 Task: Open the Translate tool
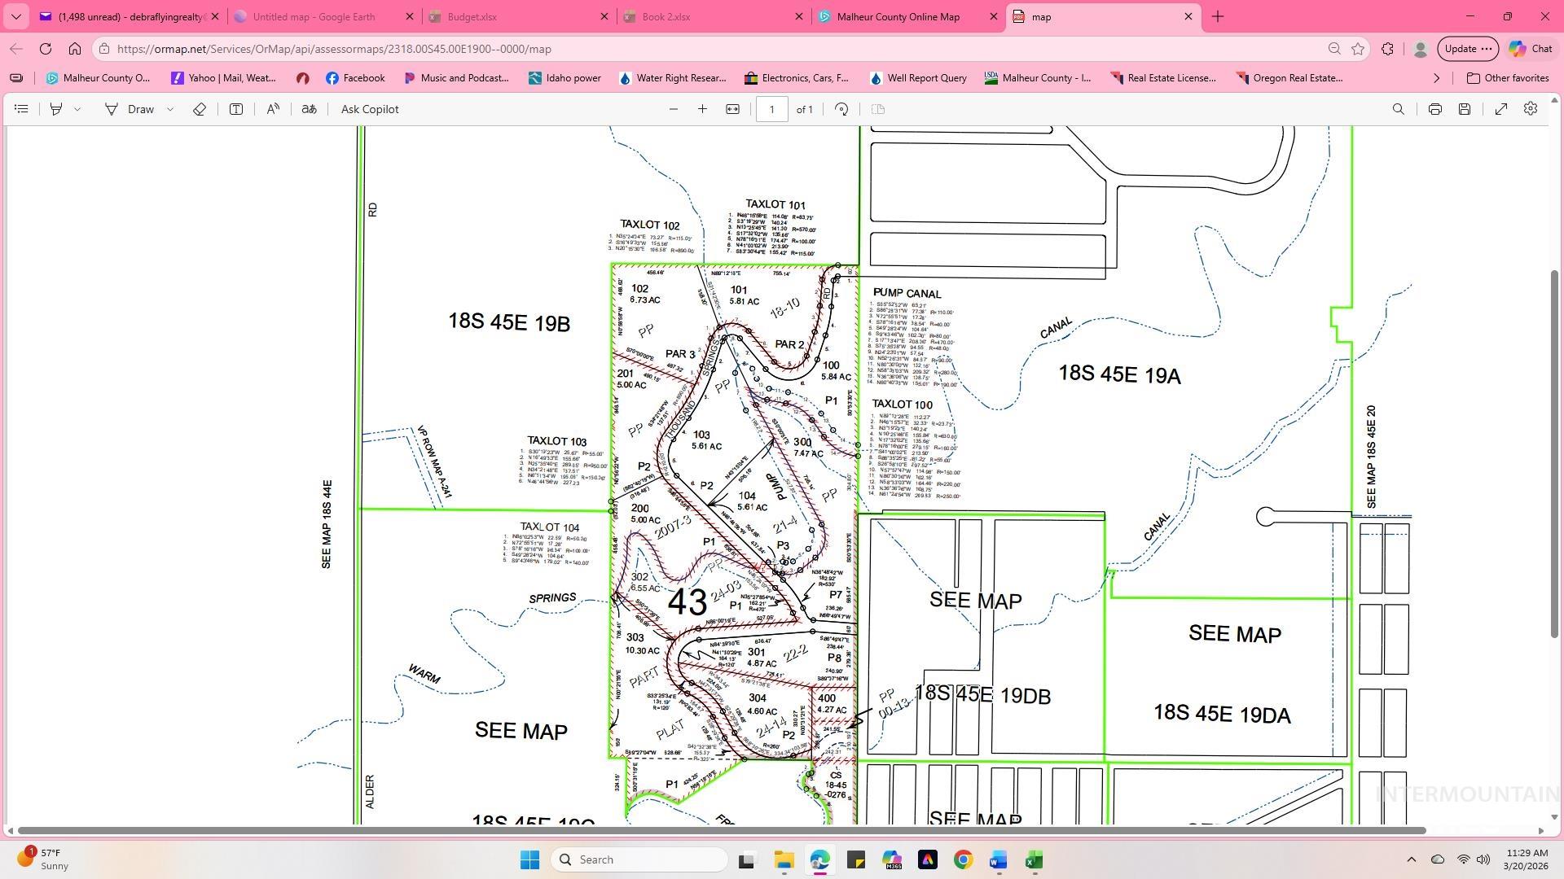(309, 108)
